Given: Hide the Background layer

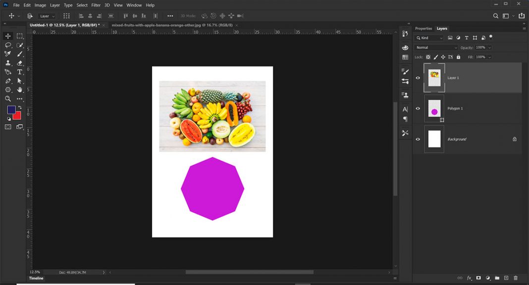Looking at the screenshot, I should 418,139.
